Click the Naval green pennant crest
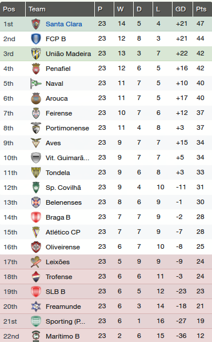The image size is (212, 342). [36, 83]
